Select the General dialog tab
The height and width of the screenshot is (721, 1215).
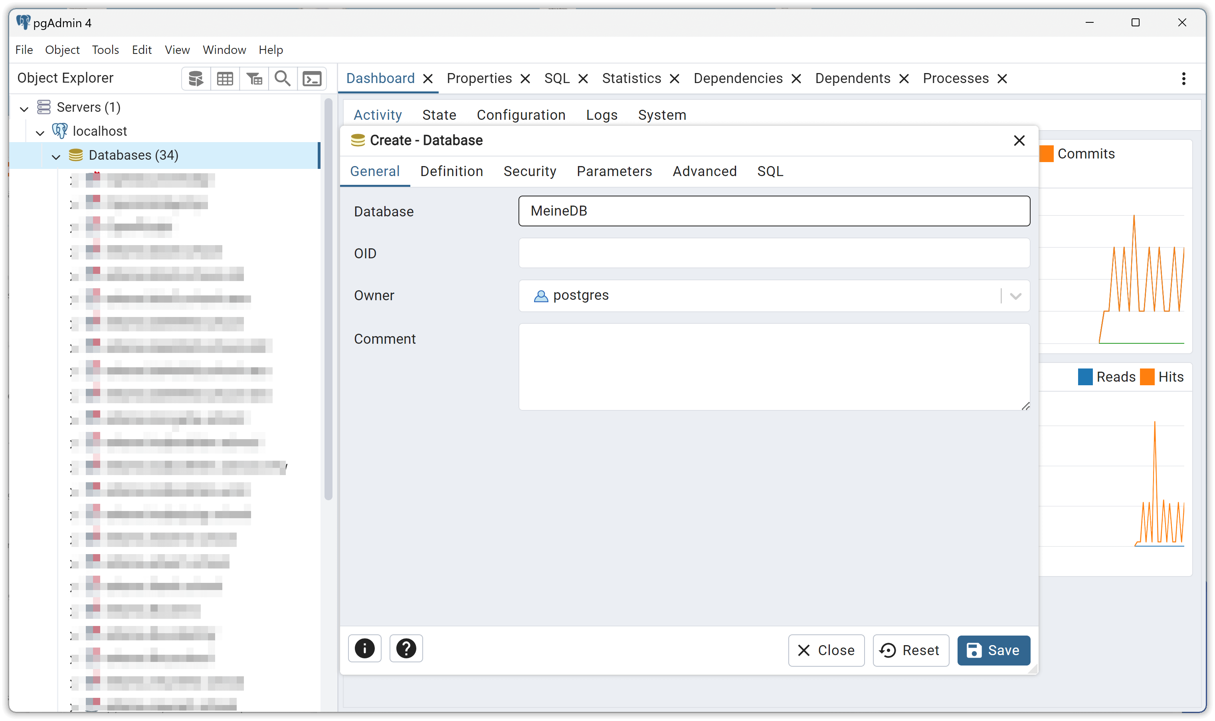[375, 172]
